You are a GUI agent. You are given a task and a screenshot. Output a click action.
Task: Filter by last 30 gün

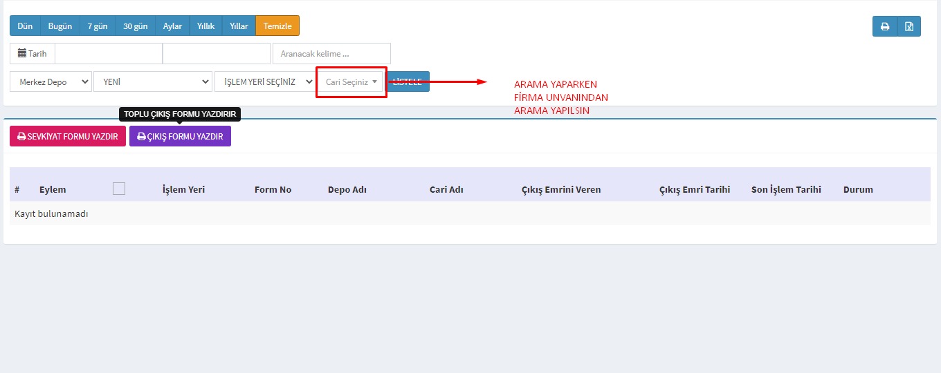(135, 26)
